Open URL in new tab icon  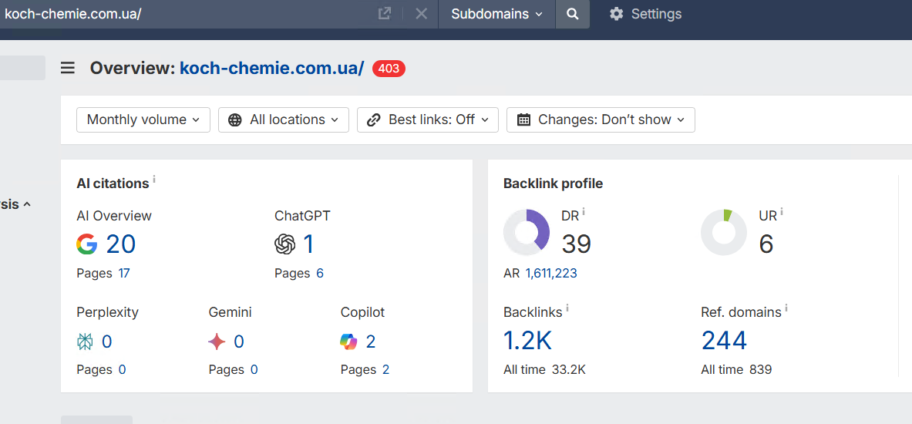coord(384,14)
